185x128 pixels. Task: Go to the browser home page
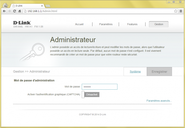(20, 11)
